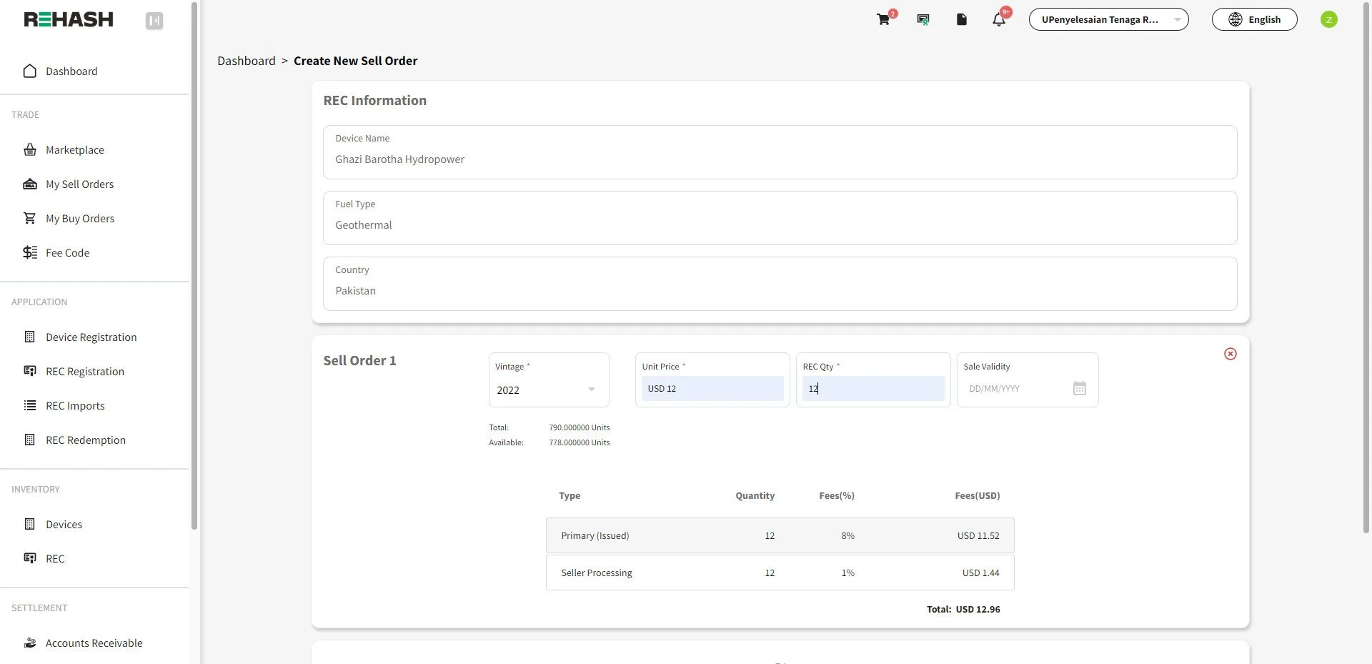Click the Devices inventory icon
1372x664 pixels.
pos(30,524)
